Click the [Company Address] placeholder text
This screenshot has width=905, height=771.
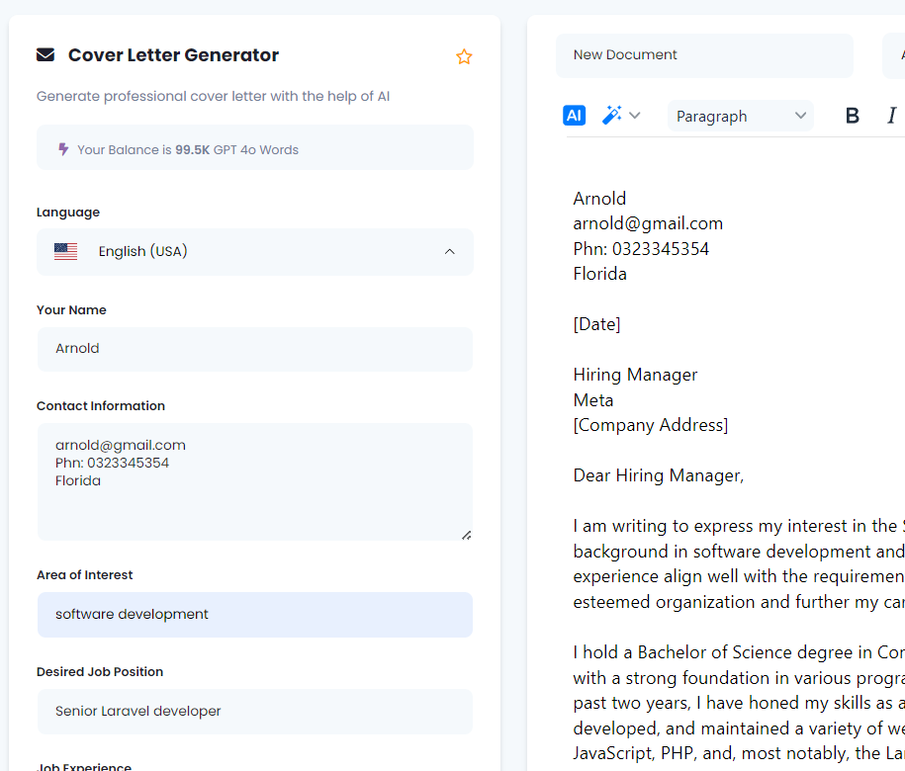tap(651, 425)
